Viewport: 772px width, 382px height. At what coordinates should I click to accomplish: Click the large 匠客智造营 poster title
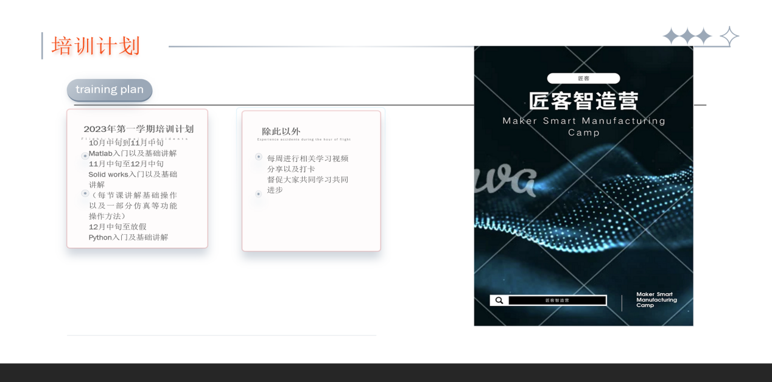583,101
